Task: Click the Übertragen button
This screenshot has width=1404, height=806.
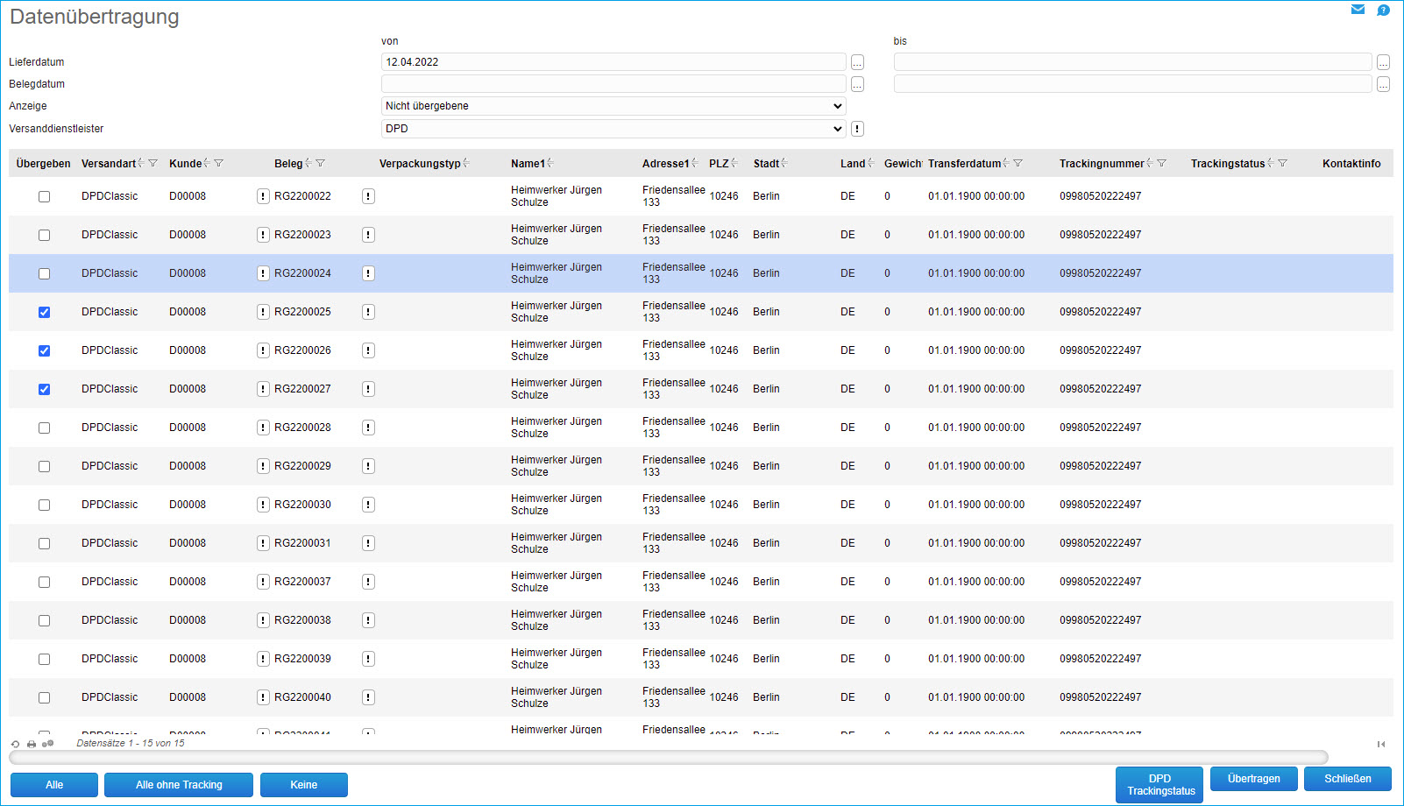Action: pyautogui.click(x=1253, y=779)
